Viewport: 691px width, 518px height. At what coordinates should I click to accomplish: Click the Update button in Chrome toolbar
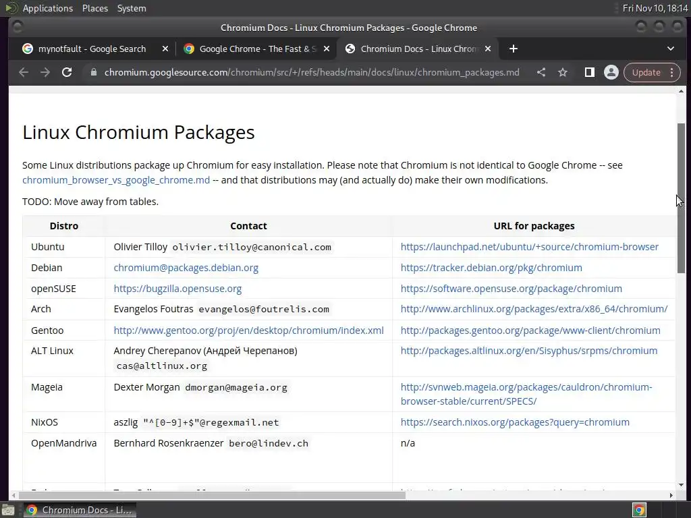click(646, 72)
